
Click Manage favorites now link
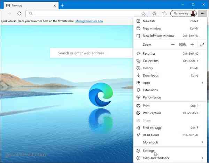click(x=89, y=21)
